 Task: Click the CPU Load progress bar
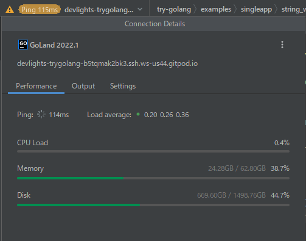click(153, 151)
